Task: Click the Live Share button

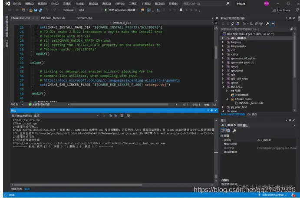Action: point(281,10)
